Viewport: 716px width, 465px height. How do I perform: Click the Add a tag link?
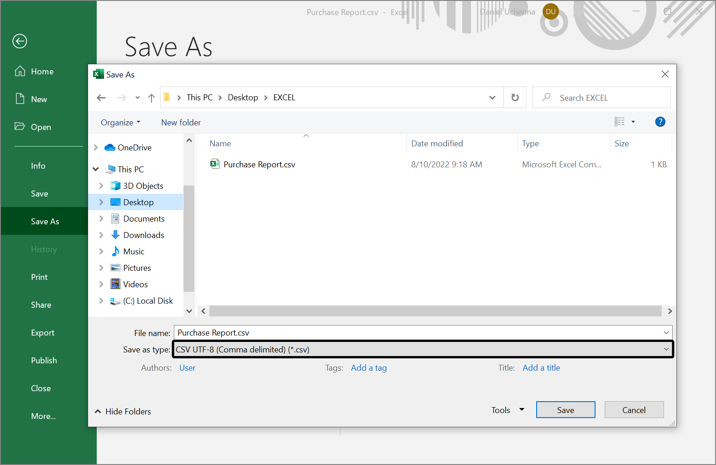pyautogui.click(x=369, y=368)
